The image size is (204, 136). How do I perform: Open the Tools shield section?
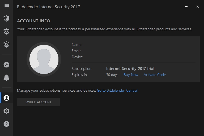tap(6, 44)
